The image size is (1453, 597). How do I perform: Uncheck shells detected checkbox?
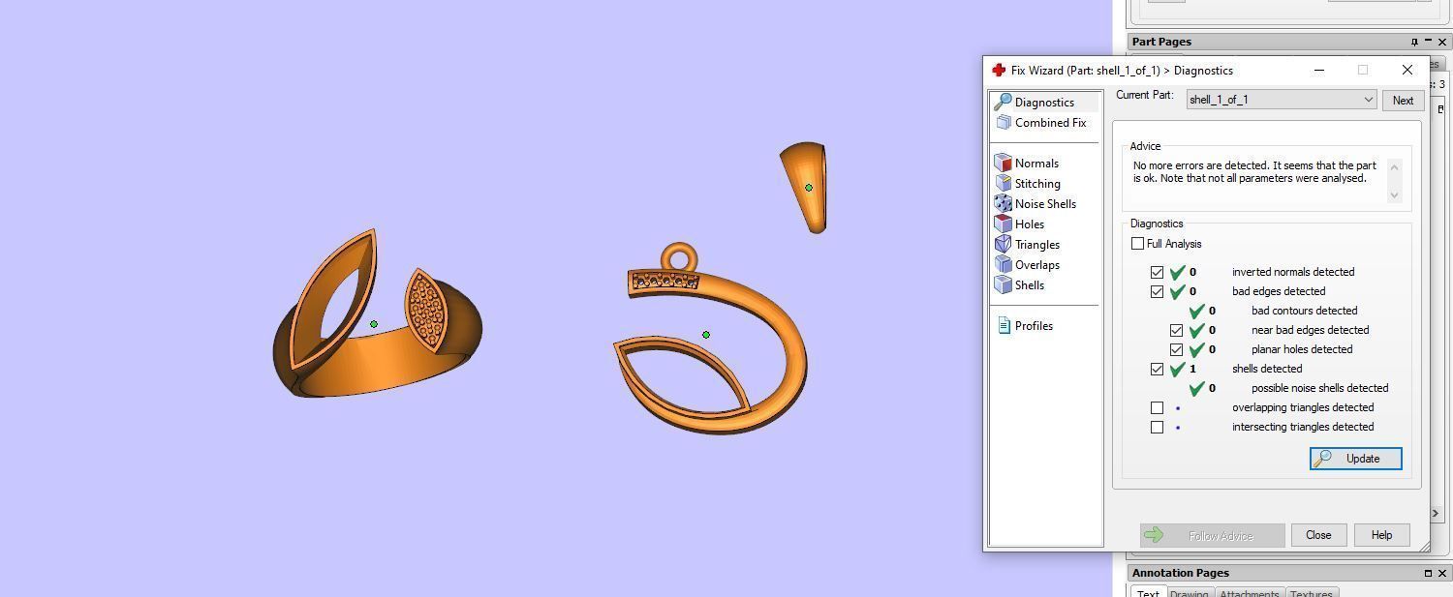1157,369
